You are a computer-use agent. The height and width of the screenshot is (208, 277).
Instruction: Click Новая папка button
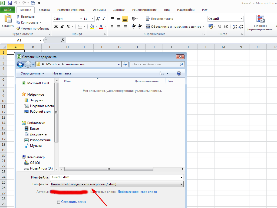62,73
